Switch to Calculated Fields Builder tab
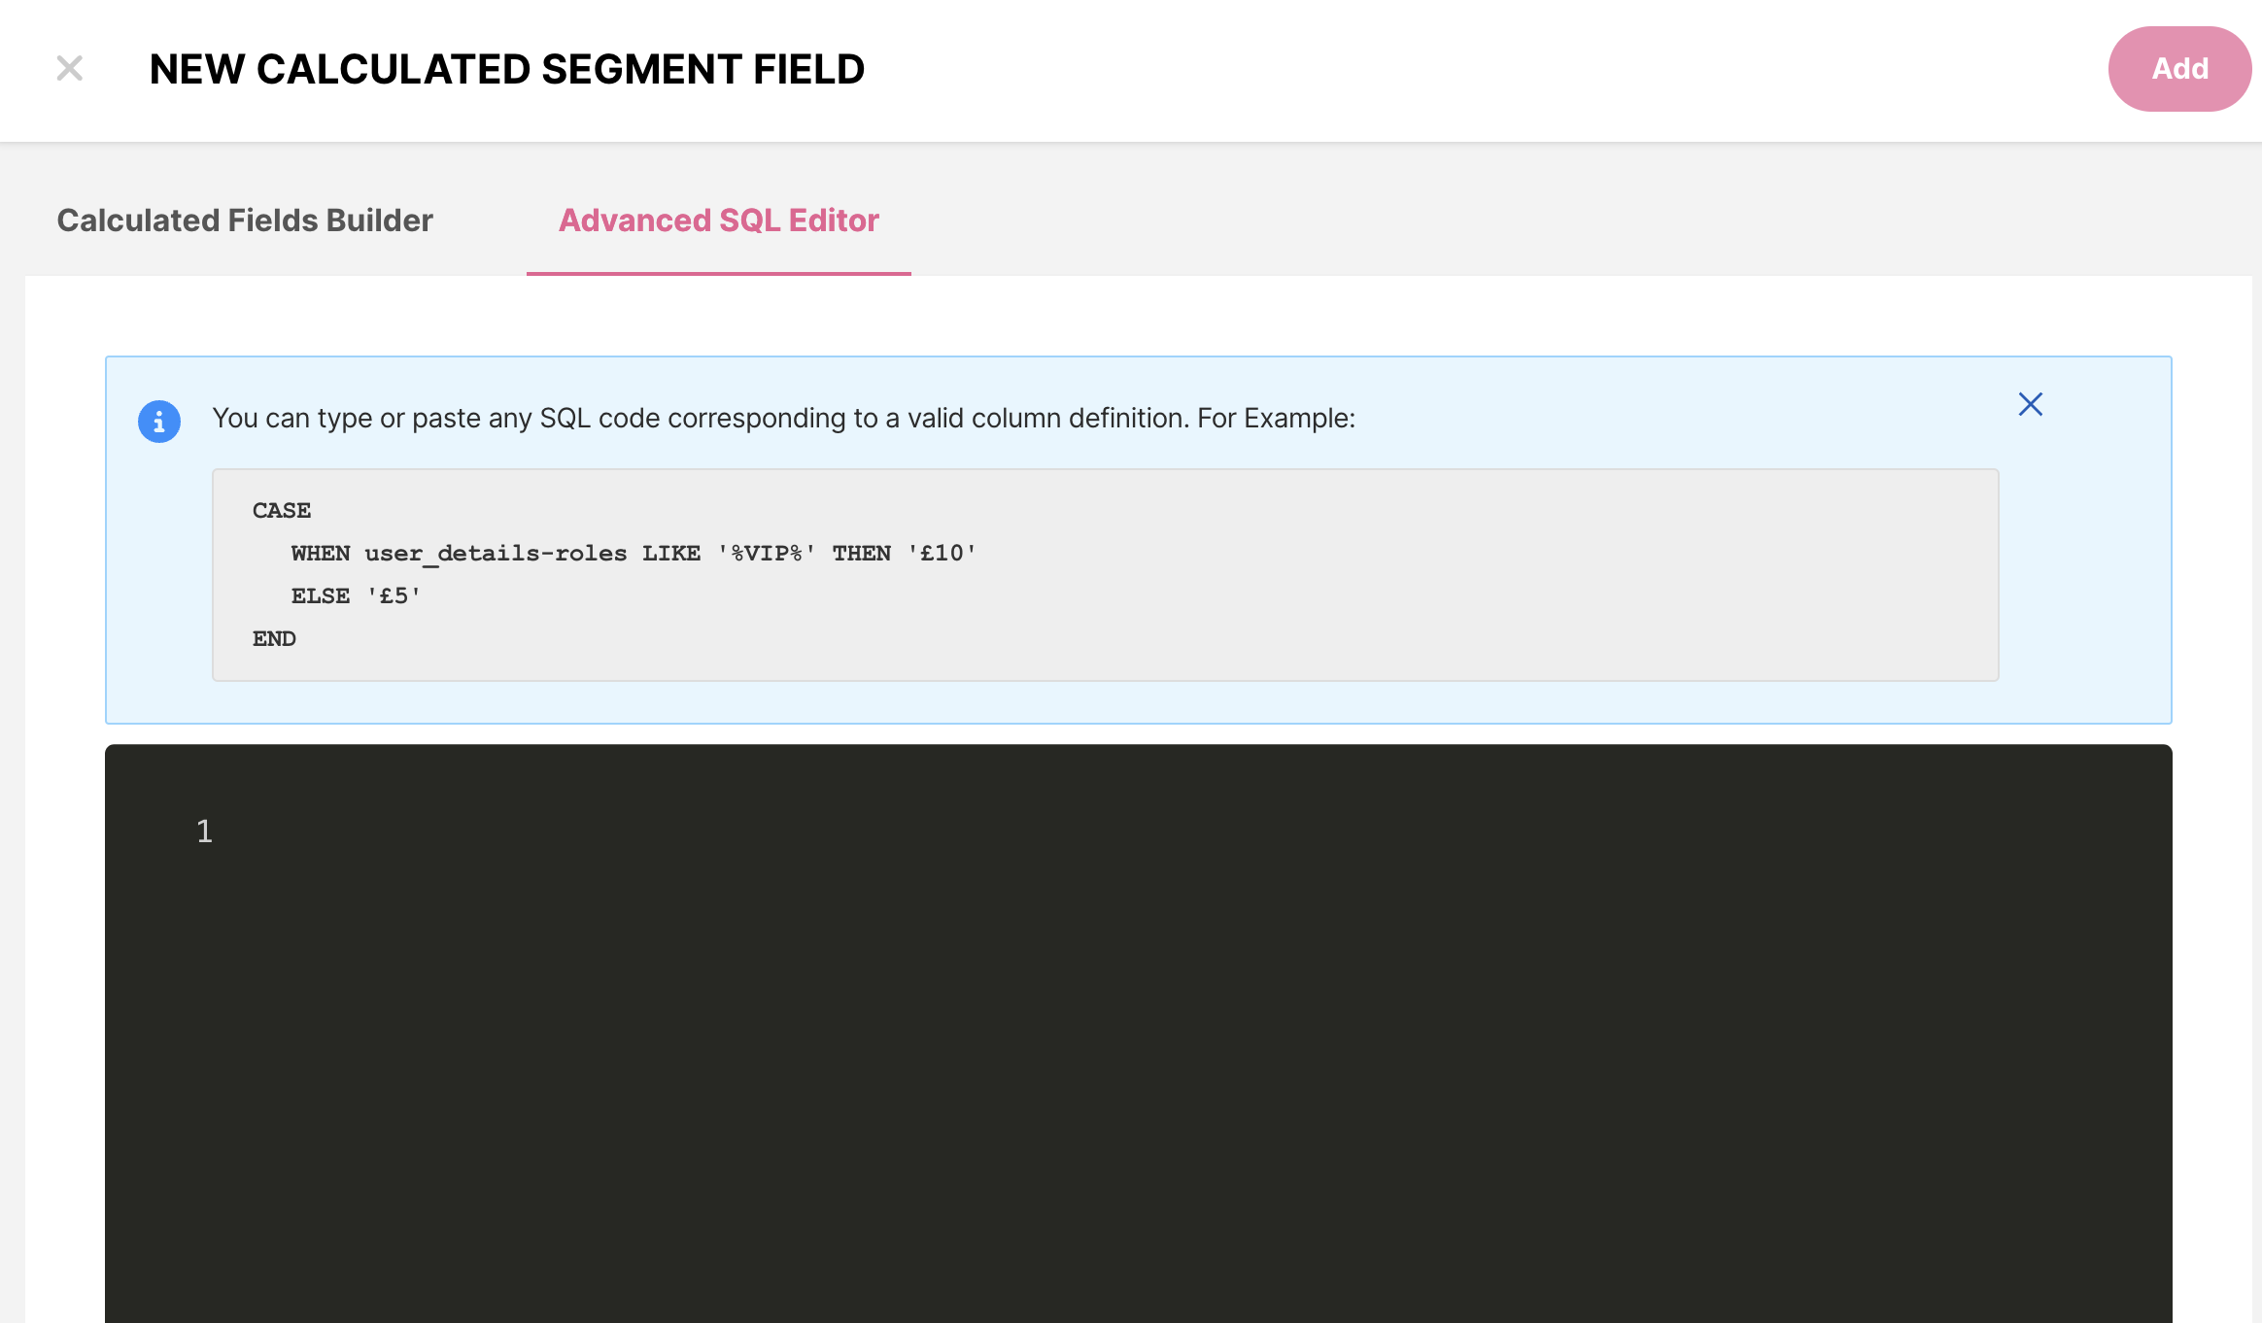This screenshot has height=1323, width=2262. 245,220
